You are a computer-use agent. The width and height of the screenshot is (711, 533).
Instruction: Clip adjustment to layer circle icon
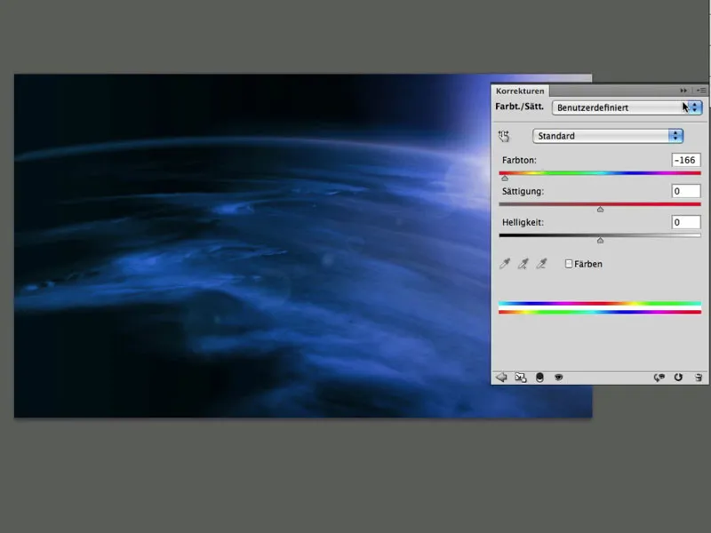tap(539, 377)
